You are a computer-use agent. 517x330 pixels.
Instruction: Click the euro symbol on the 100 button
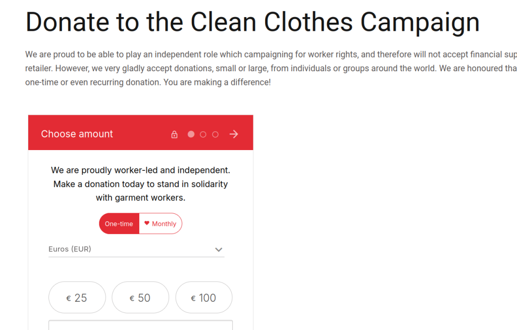tap(193, 299)
